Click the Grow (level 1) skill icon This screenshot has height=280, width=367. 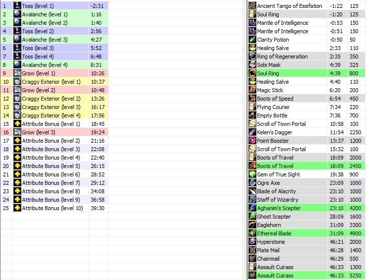17,73
